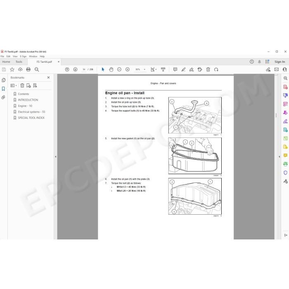Toggle the Bookmarks panel sidebar icon
Viewport: 289px width, 289px height.
(3, 89)
